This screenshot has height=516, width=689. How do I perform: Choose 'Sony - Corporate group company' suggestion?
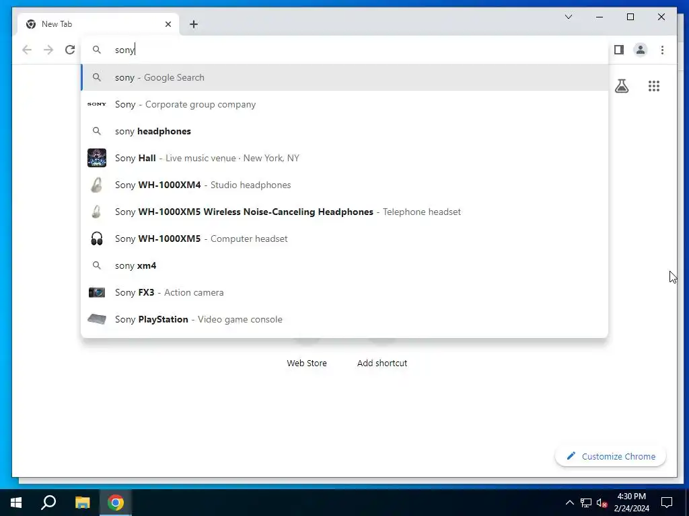click(x=344, y=104)
